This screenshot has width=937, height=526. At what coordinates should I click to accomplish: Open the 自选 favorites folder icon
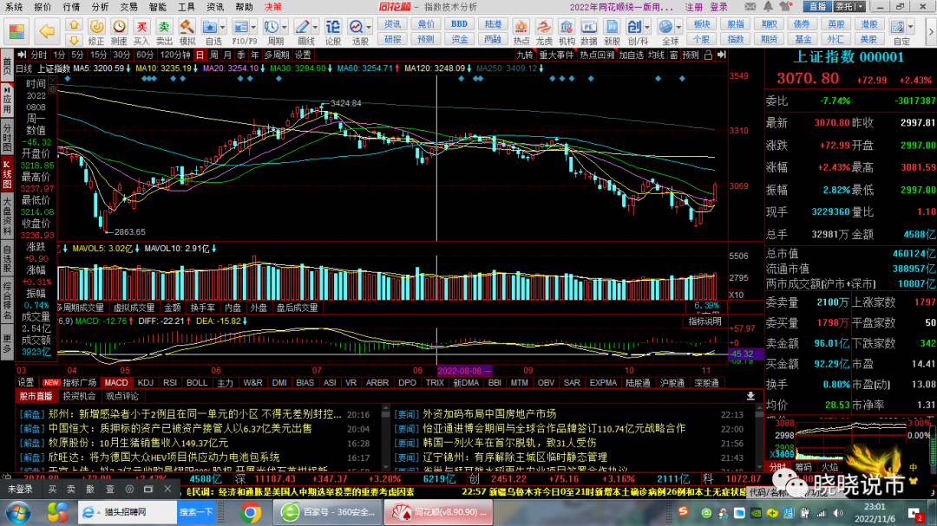coord(209,27)
